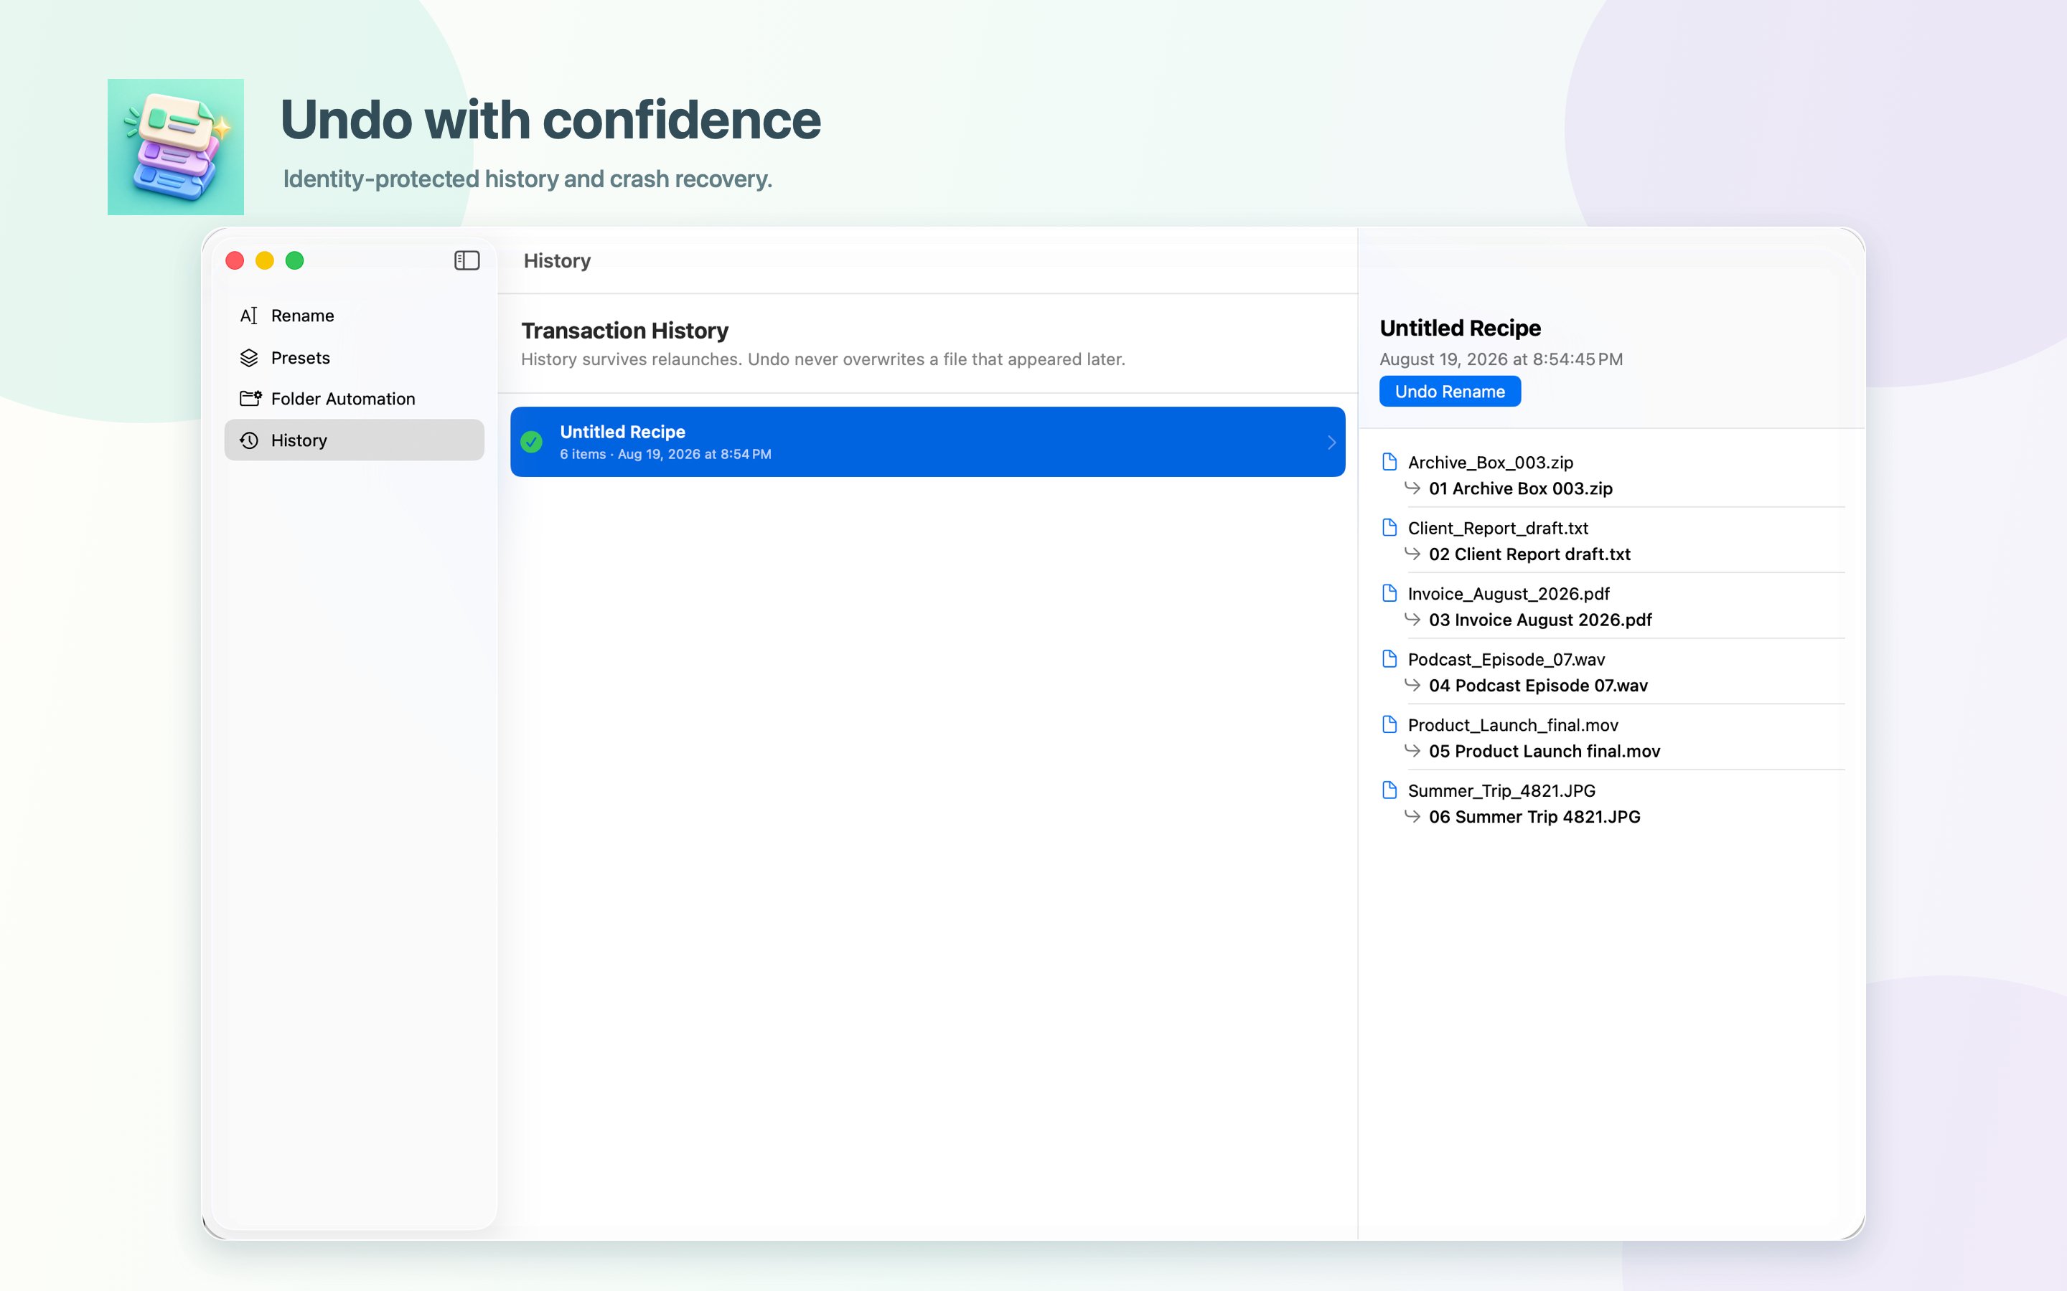The width and height of the screenshot is (2067, 1291).
Task: Minimize the window with the yellow button
Action: pos(265,260)
